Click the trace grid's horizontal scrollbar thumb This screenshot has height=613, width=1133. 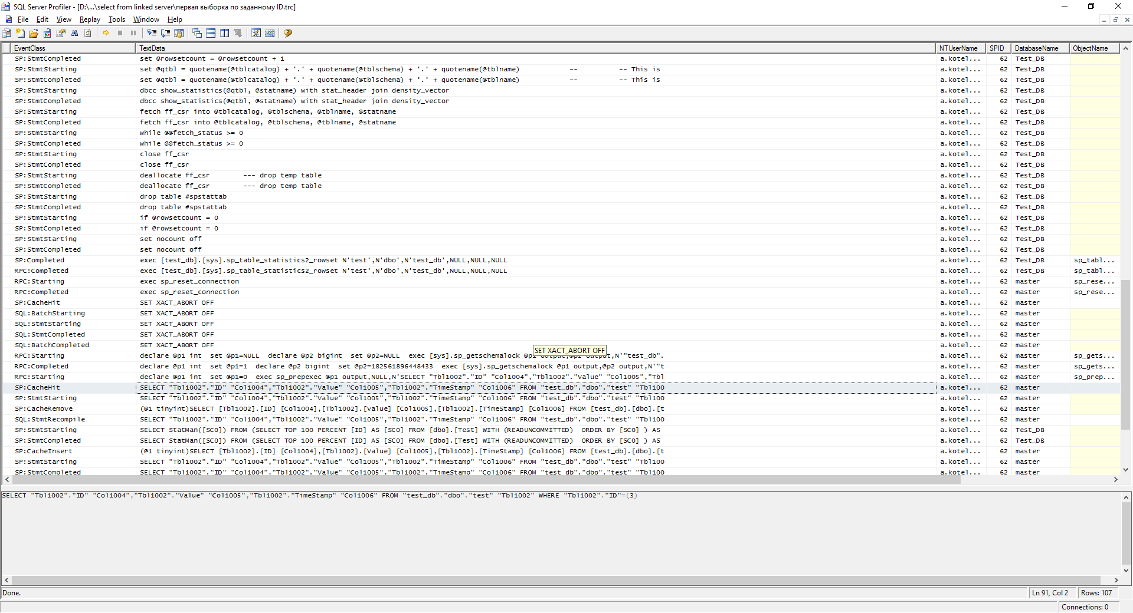pyautogui.click(x=486, y=480)
